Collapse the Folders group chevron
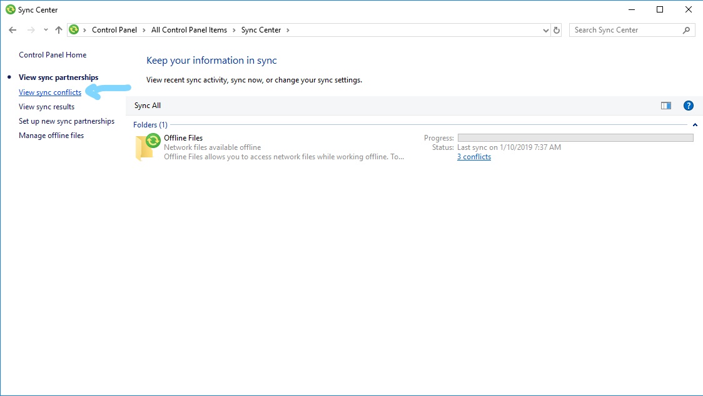This screenshot has height=396, width=703. click(695, 125)
